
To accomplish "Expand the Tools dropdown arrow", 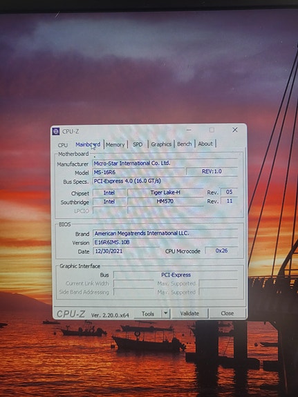I will [x=166, y=313].
